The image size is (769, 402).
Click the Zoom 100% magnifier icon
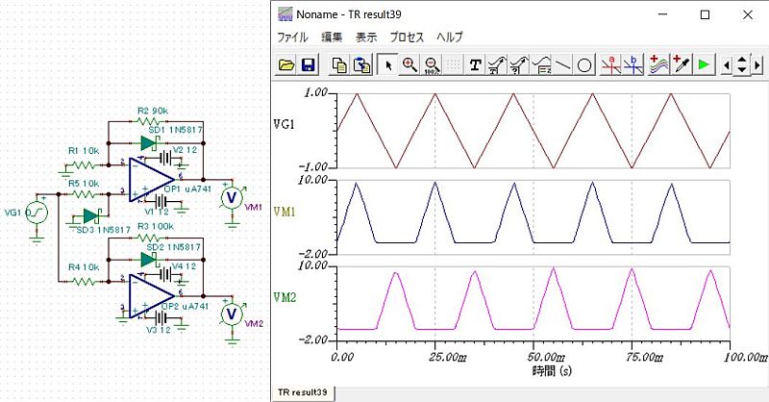[431, 64]
